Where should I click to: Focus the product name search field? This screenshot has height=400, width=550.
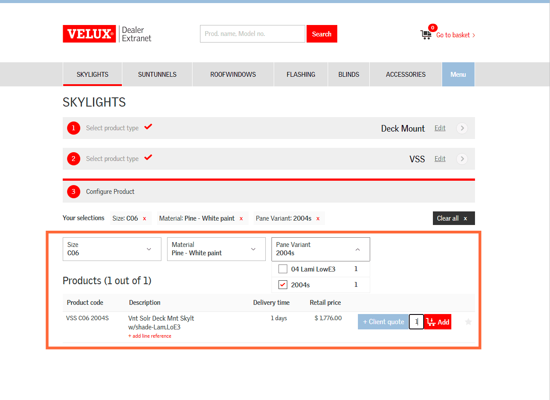point(253,34)
